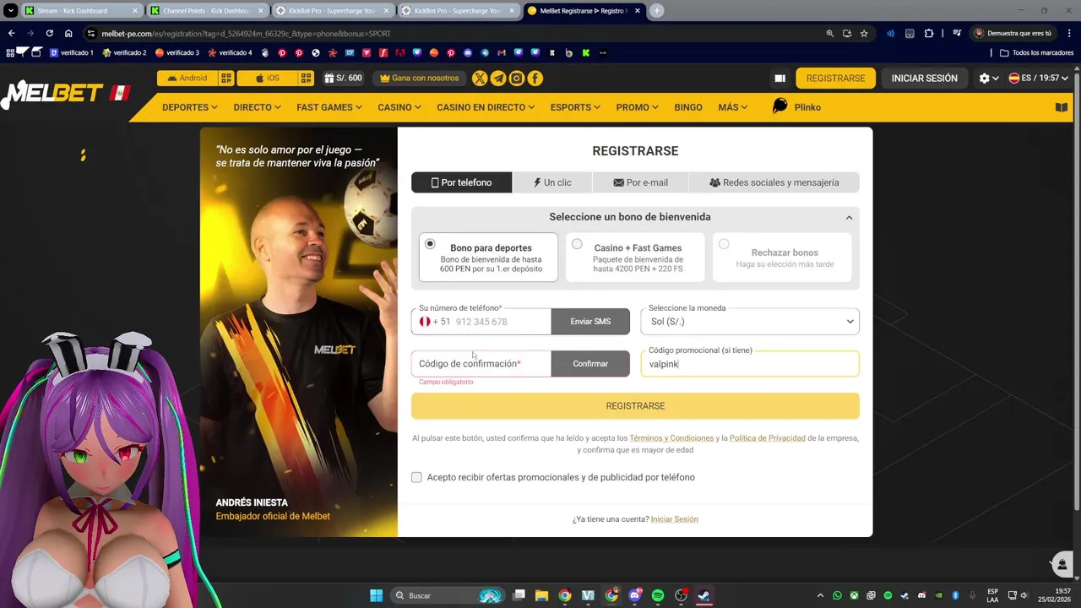Open the Todos los marcadores folder
The image size is (1081, 608).
[1036, 52]
